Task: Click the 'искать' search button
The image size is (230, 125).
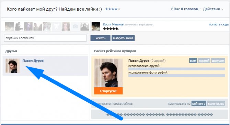Action: coord(100,38)
